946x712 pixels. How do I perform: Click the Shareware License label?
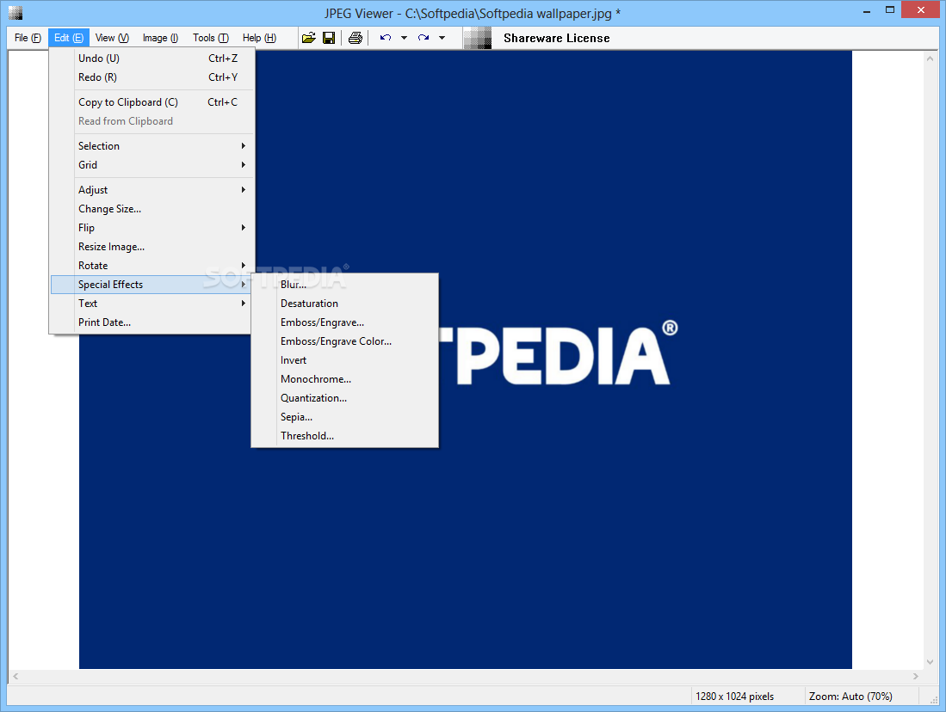(x=556, y=38)
